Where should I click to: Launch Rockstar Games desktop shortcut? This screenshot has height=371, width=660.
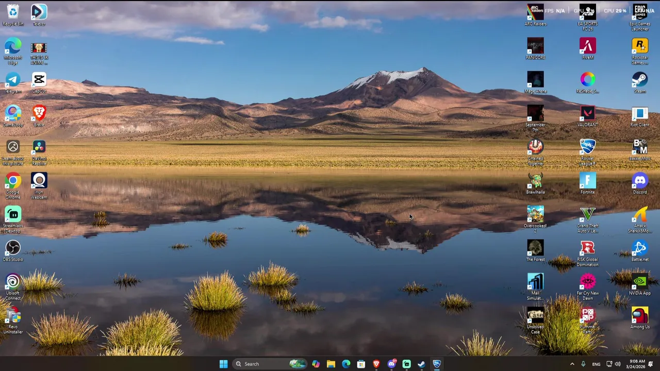pos(639,51)
